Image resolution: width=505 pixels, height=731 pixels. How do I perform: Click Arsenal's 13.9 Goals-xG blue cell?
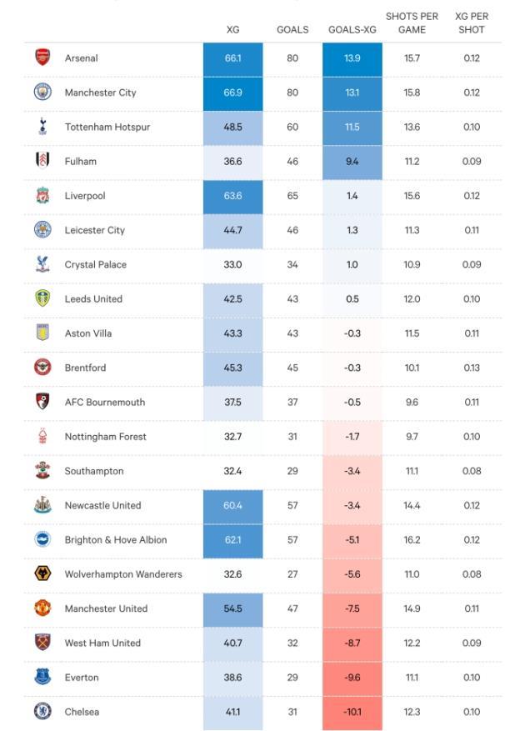(352, 59)
